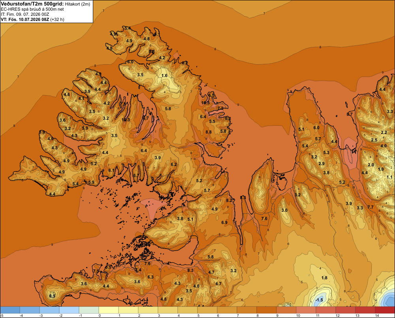
Task: Click the legend swatch between -1 and 0
Action: (88, 310)
